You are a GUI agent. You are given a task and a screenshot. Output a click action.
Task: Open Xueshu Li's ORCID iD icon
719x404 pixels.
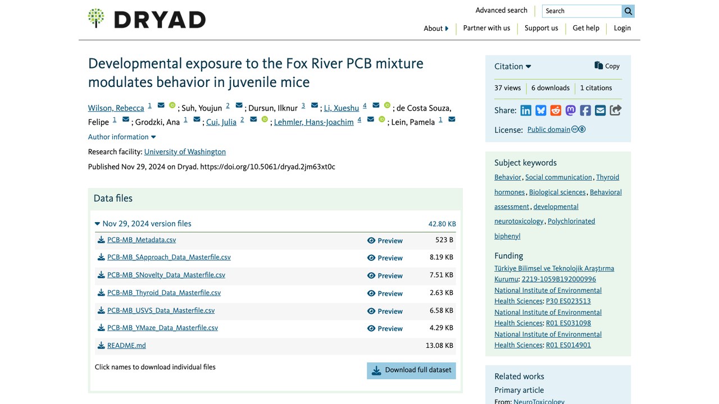tap(387, 105)
